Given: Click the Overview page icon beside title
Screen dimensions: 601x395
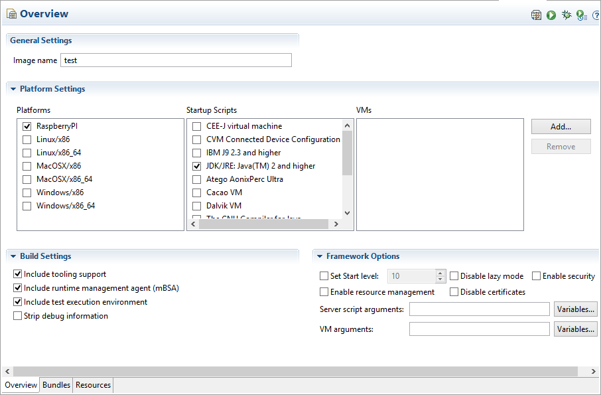Looking at the screenshot, I should pyautogui.click(x=11, y=14).
